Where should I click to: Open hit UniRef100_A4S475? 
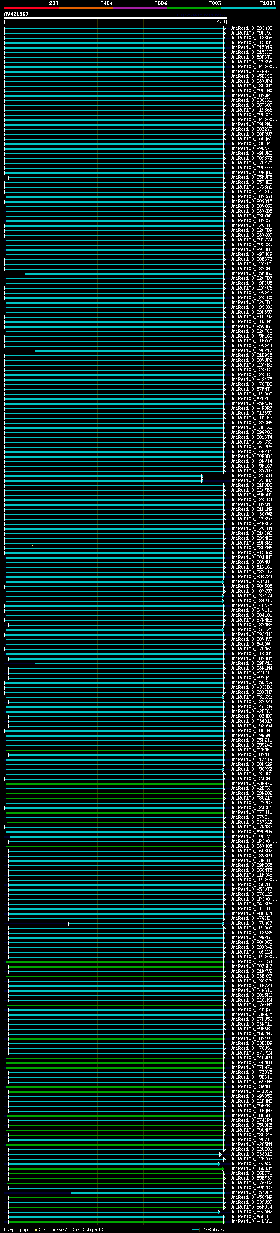(251, 380)
